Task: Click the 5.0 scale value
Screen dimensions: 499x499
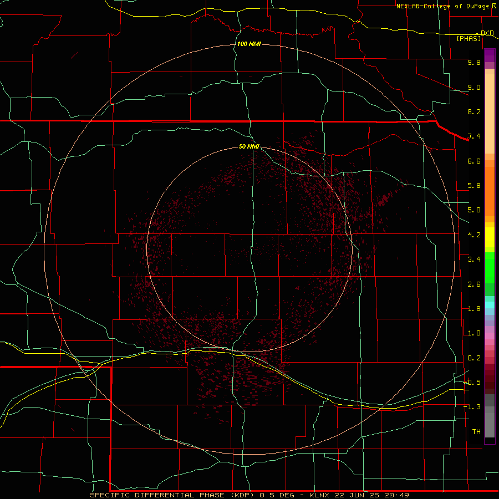Action: pos(474,210)
